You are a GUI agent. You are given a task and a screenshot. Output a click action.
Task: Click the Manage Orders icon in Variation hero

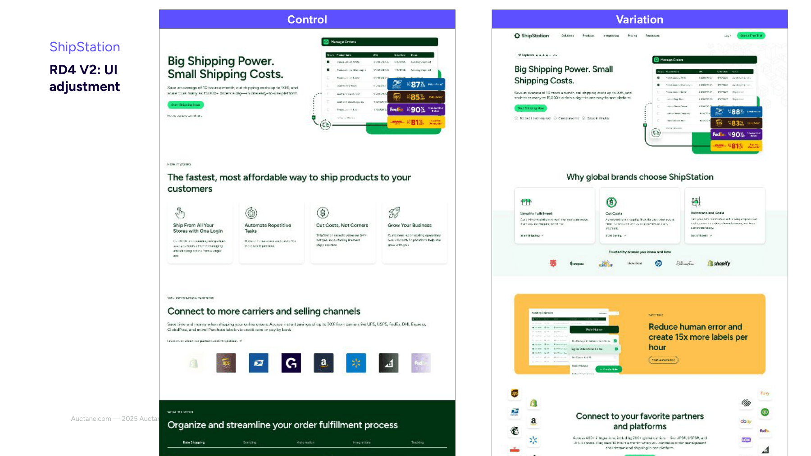[x=656, y=59]
